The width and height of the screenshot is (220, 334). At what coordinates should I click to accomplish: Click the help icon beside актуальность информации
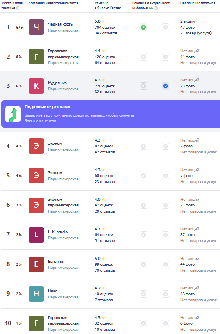pos(156,8)
